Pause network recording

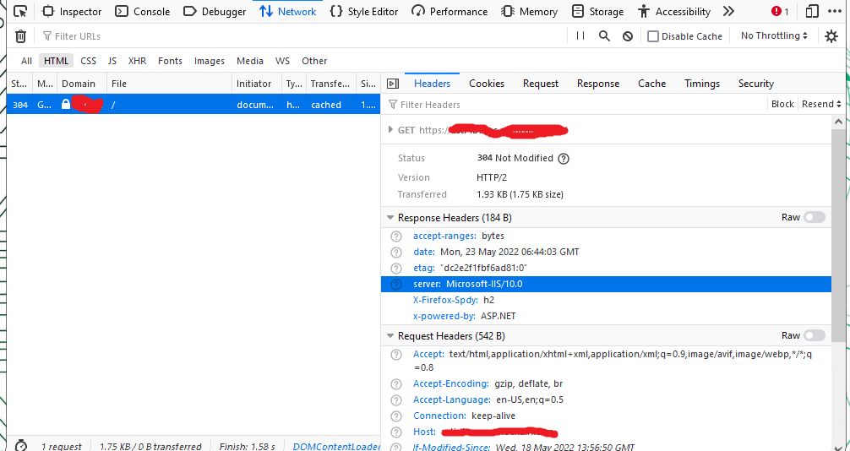[x=580, y=35]
